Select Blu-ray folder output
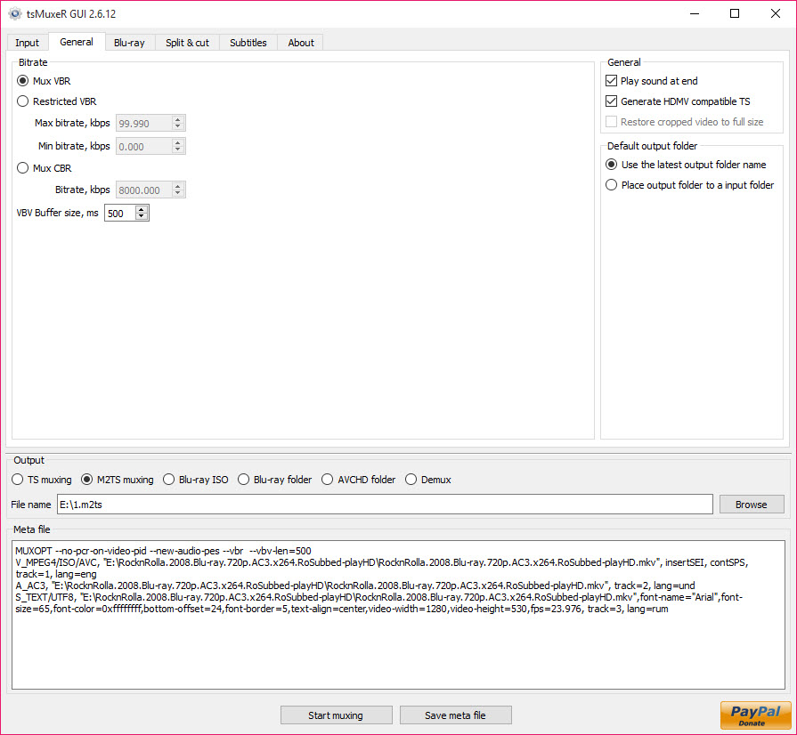Image resolution: width=797 pixels, height=735 pixels. [x=274, y=480]
